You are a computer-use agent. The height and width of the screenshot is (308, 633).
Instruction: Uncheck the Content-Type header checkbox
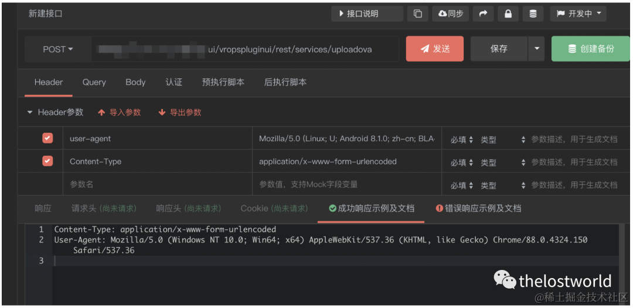coord(47,161)
